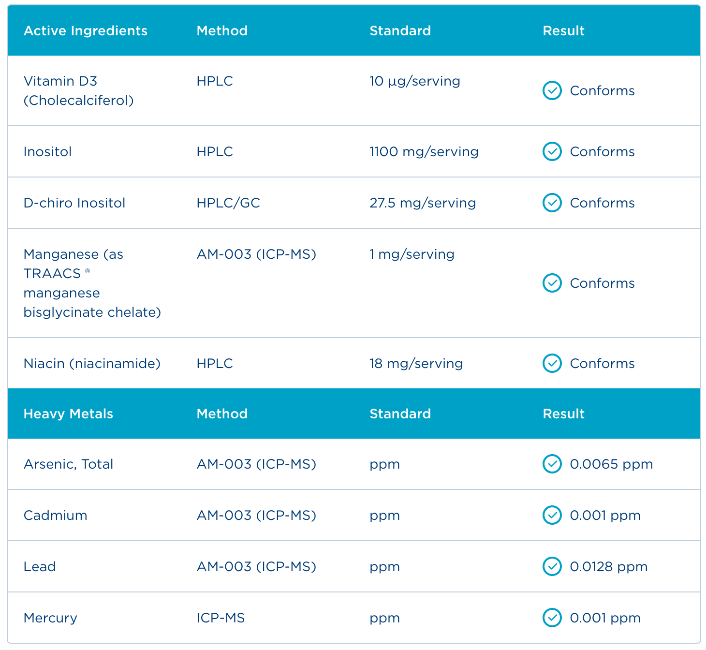Click the Manganese bisglycinate chelate ingredient text
Image resolution: width=706 pixels, height=650 pixels.
pyautogui.click(x=92, y=283)
